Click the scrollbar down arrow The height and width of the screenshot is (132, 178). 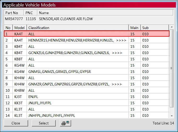pyautogui.click(x=172, y=116)
